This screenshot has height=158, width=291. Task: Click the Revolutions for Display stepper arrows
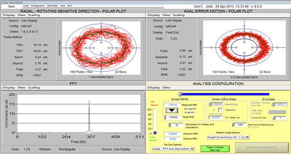coord(169,125)
